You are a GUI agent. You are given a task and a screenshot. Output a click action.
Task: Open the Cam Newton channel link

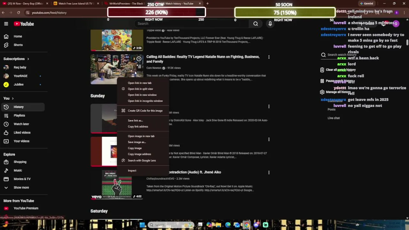(154, 68)
